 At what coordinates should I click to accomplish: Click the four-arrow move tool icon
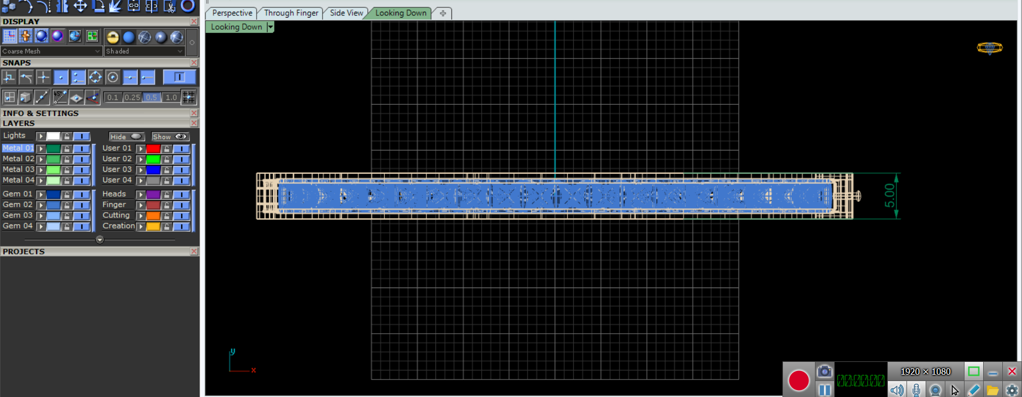pos(80,6)
